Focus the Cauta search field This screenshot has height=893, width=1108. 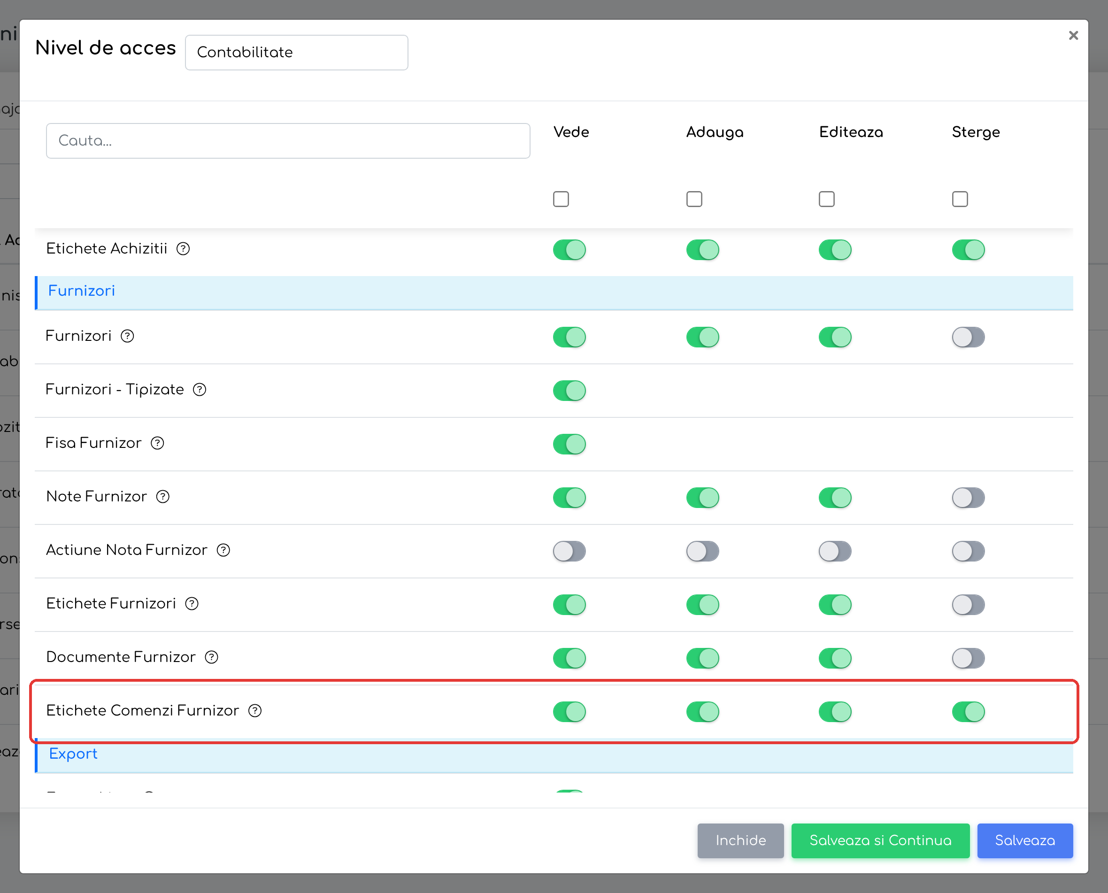(288, 140)
